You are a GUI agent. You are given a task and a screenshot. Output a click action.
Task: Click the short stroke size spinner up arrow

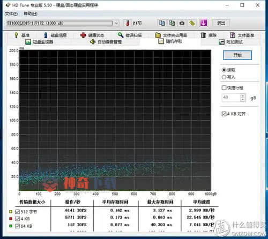click(x=243, y=96)
